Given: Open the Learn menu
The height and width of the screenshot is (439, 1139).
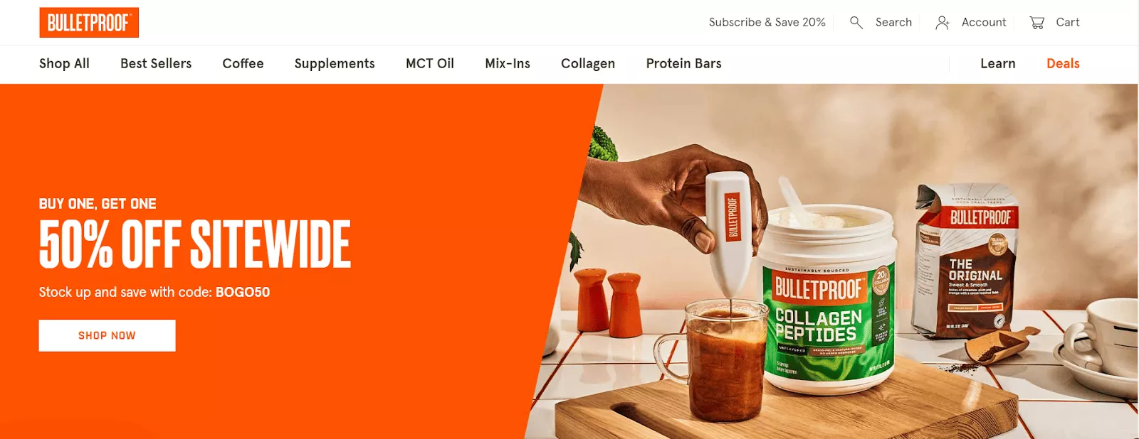Looking at the screenshot, I should (x=998, y=64).
